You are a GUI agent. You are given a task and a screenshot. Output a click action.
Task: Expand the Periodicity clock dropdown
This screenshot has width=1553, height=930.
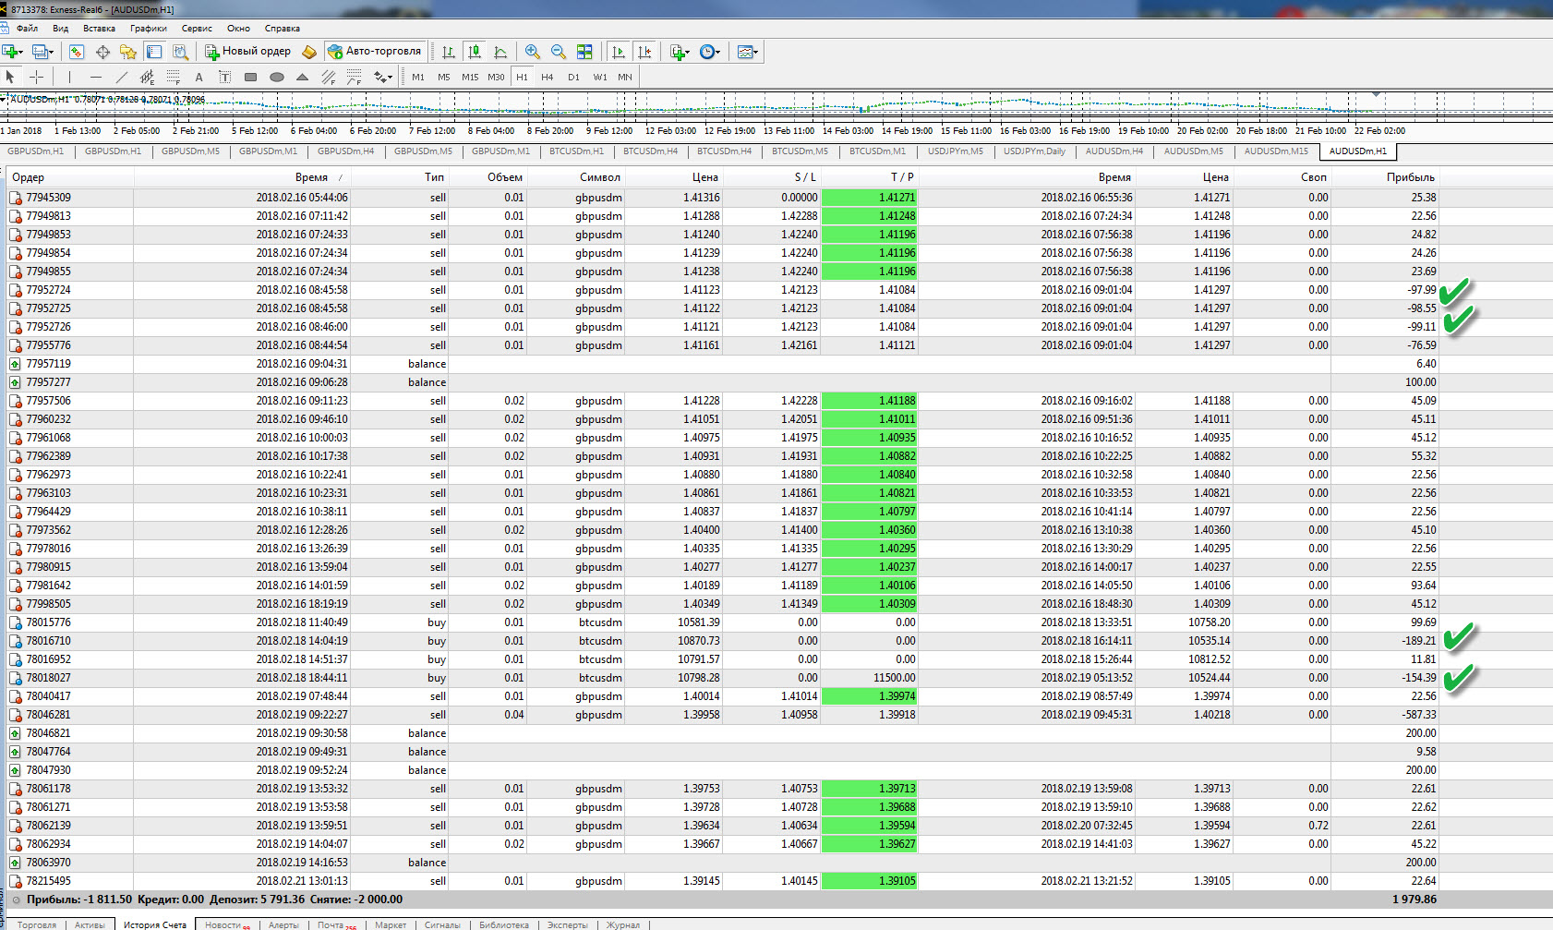[711, 52]
